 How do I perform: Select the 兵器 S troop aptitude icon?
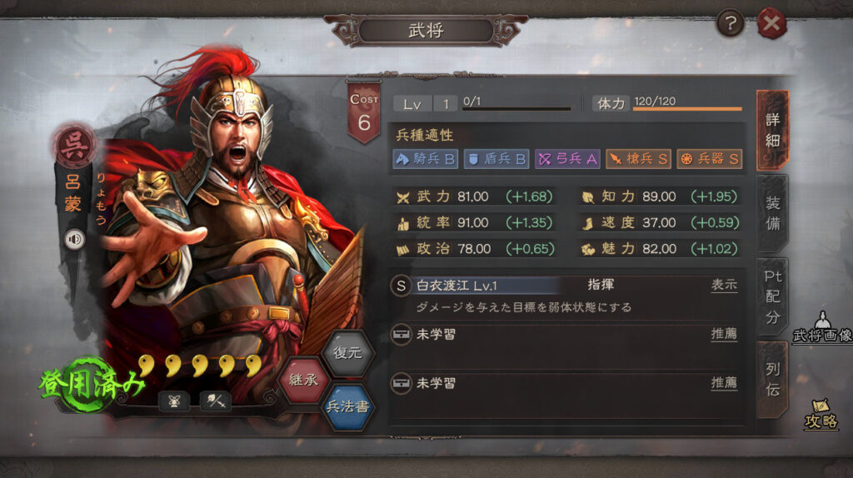[x=710, y=159]
